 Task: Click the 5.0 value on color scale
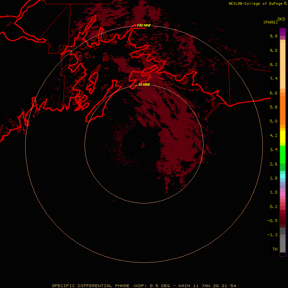(274, 121)
